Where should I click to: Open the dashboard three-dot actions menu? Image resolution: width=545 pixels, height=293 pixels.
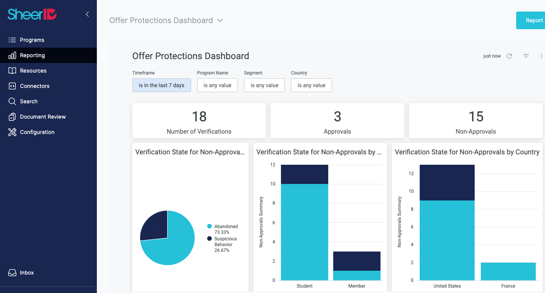(541, 56)
